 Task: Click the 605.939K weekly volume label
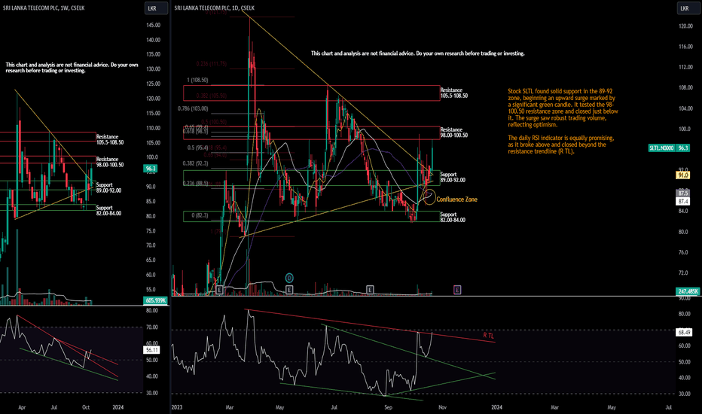(x=156, y=300)
